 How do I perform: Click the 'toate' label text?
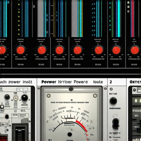click(98, 82)
